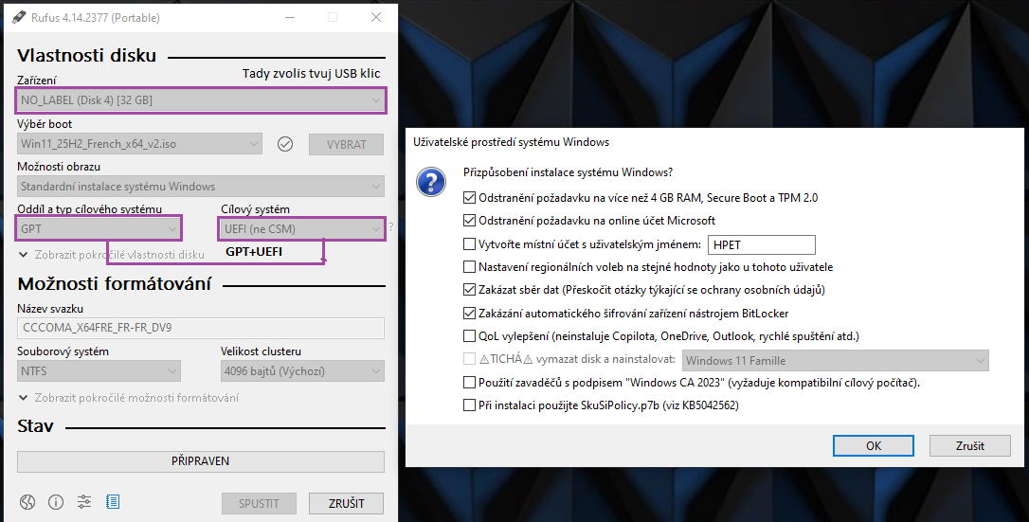This screenshot has height=522, width=1029.
Task: Open the GPT partition scheme dropdown
Action: (x=99, y=229)
